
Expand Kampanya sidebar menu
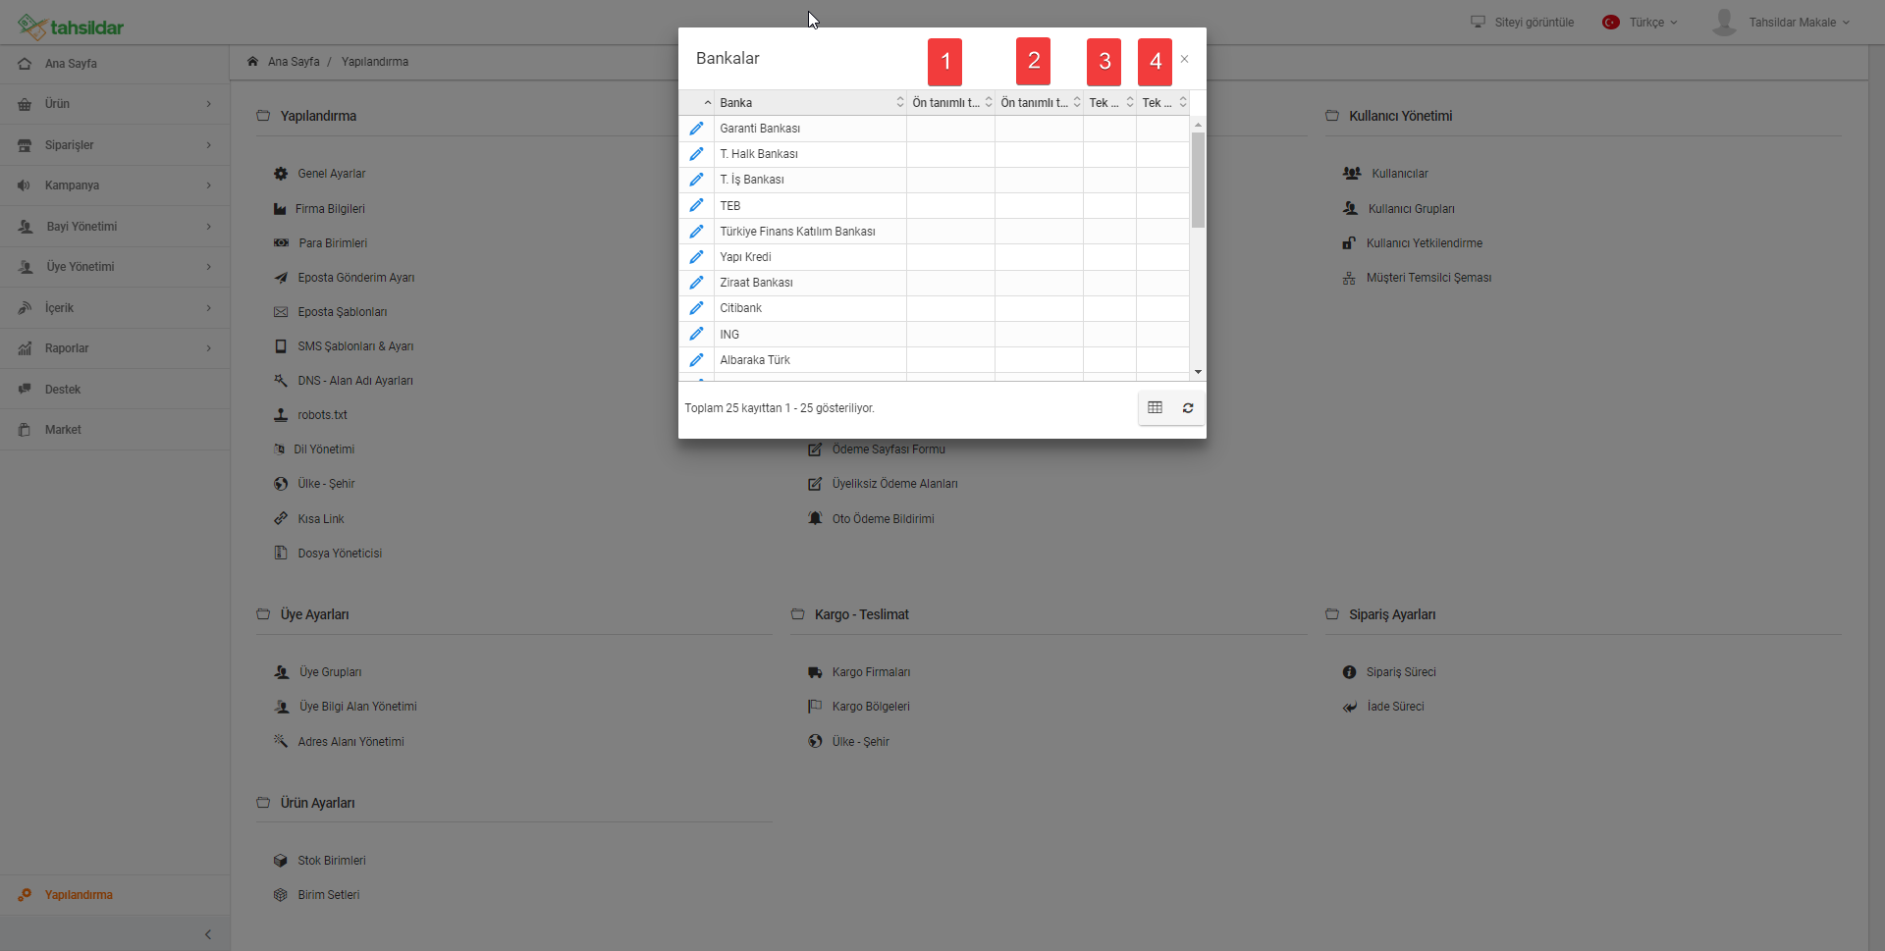[x=115, y=185]
